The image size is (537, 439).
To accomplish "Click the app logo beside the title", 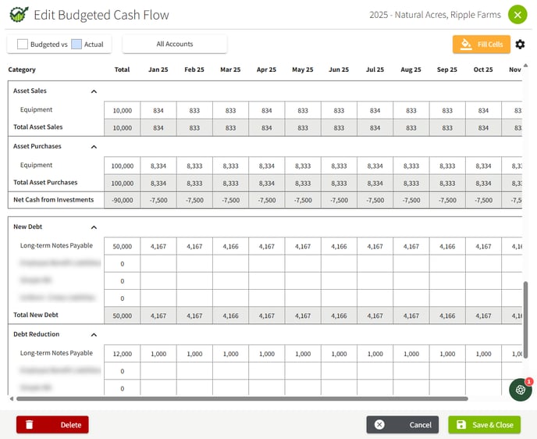I will pos(19,15).
